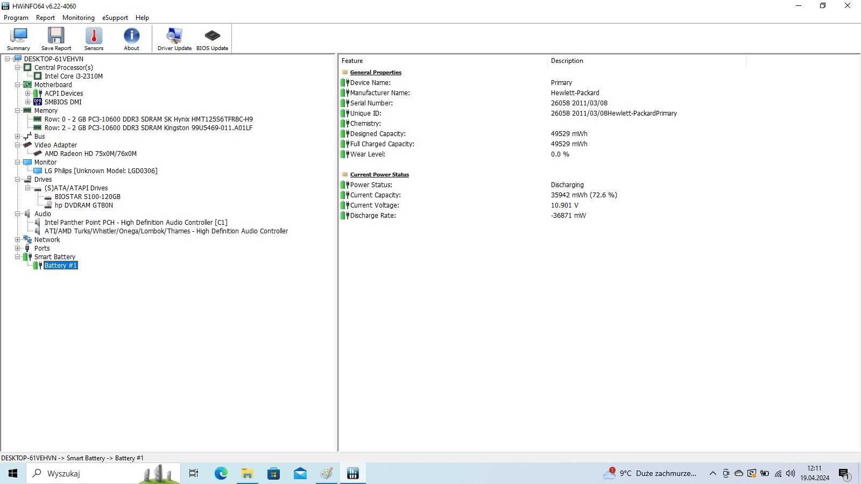Select BIOSTAR S100-120GB drive
This screenshot has width=861, height=484.
tap(87, 197)
